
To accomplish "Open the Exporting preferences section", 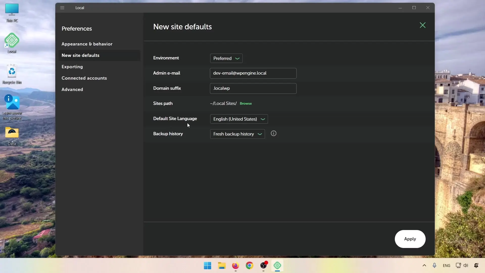I will (72, 67).
